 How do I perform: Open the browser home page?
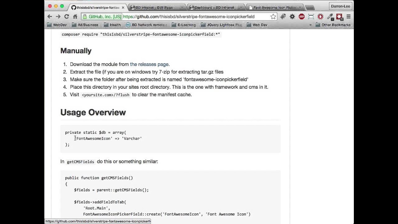tap(75, 16)
